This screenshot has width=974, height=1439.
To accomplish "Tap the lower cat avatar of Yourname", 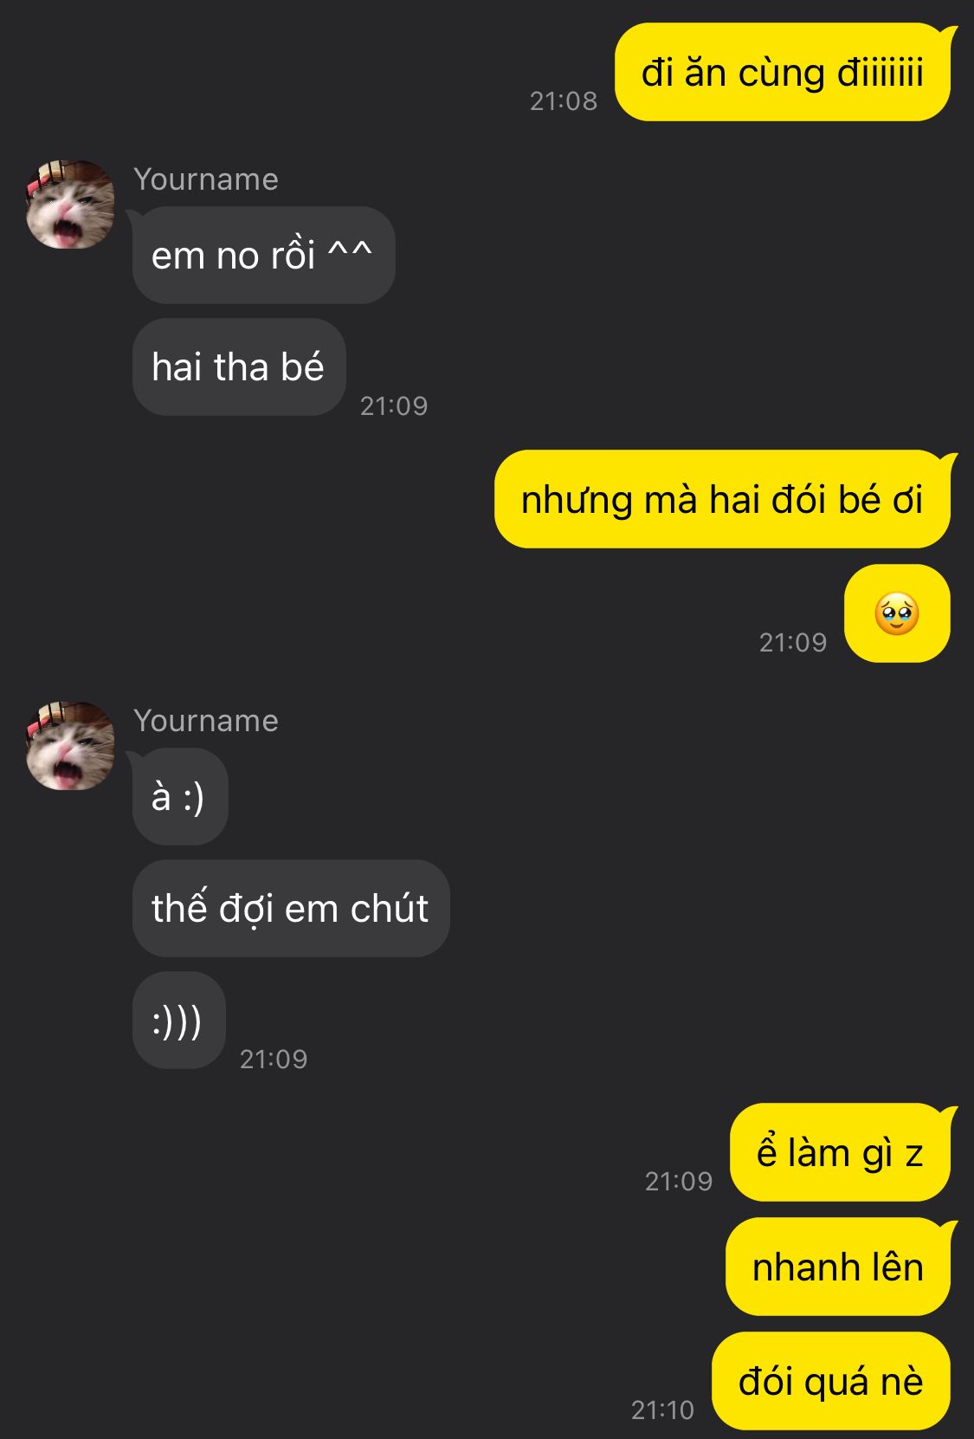I will click(70, 746).
